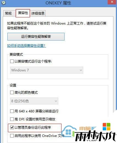
Task: Switch to the 常规 tab
Action: pos(9,14)
